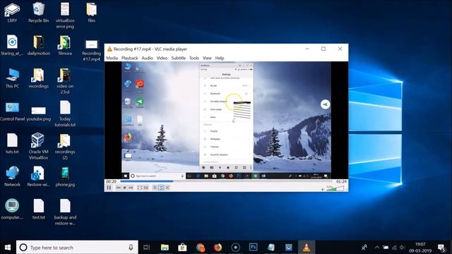Pause playback in VLC
Viewport: 452px width, 254px height.
[109, 188]
